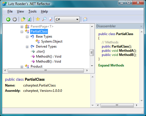Click the .ctor() method icon
Image resolution: width=146 pixels, height=116 pixels.
[33, 51]
